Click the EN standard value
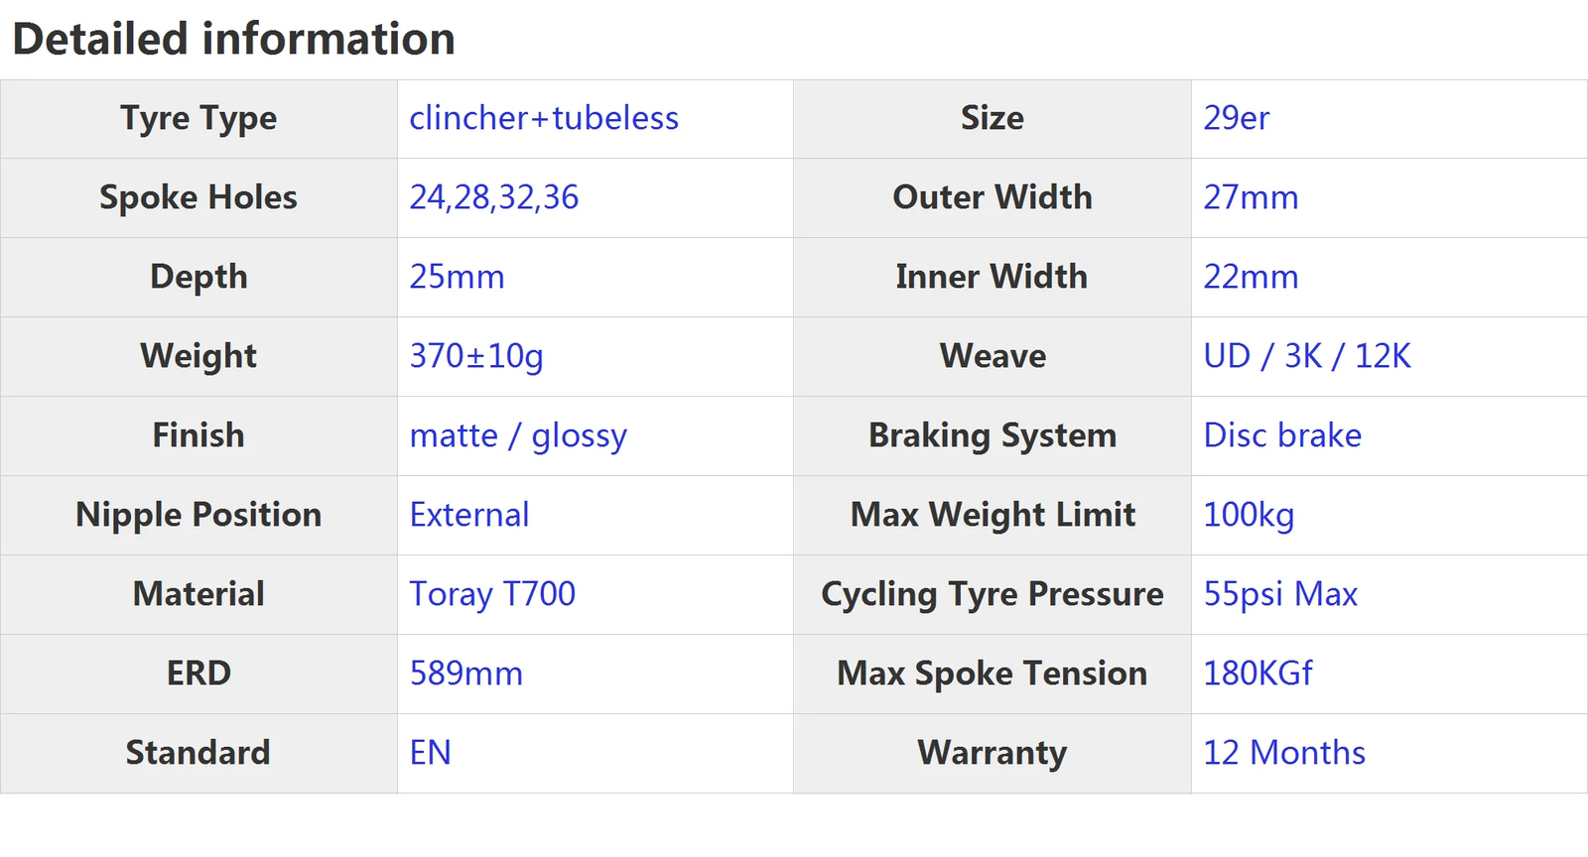This screenshot has height=857, width=1588. click(x=430, y=753)
